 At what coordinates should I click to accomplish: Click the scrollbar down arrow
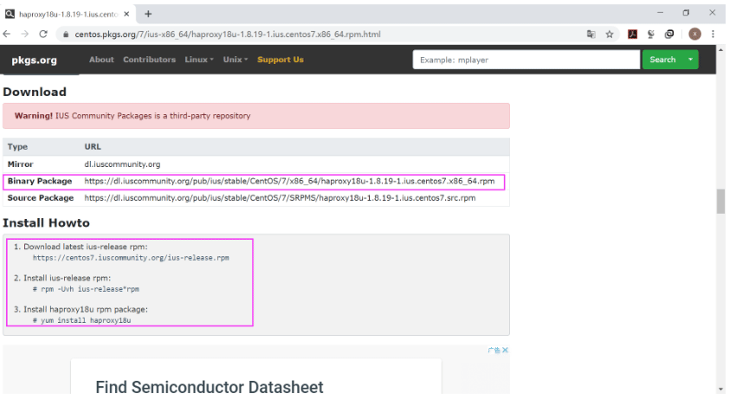pyautogui.click(x=720, y=389)
